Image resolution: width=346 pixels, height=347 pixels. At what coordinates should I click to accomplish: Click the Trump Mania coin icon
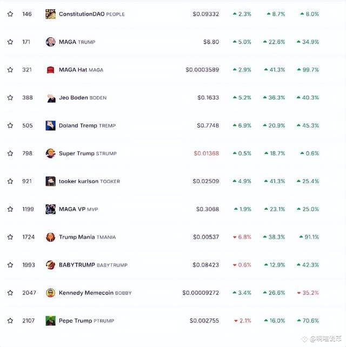50,237
